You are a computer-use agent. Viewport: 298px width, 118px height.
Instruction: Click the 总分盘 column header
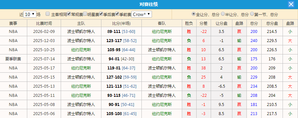pos(272,23)
